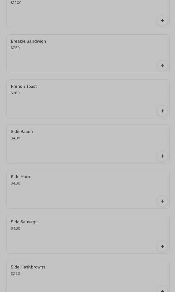Click the $4.00 price under Side Bacon
Image resolution: width=175 pixels, height=292 pixels.
16,138
